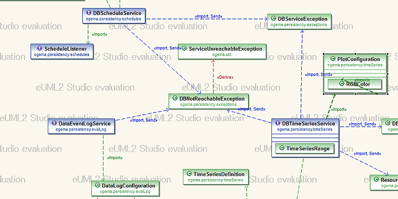Click ogema.persistency.timeSeries under PlotConfiguration
The image size is (398, 199).
[355, 65]
